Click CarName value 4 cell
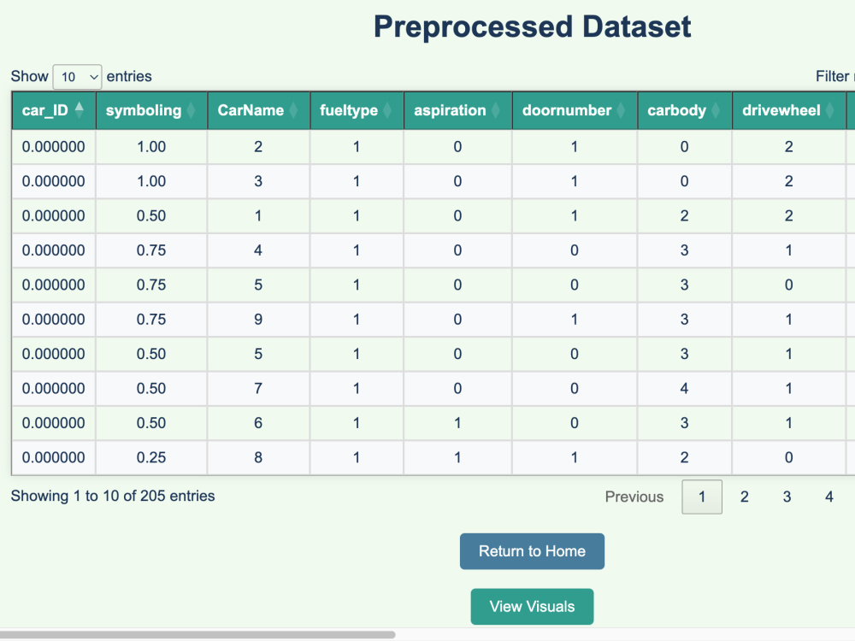The image size is (855, 641). pyautogui.click(x=258, y=250)
